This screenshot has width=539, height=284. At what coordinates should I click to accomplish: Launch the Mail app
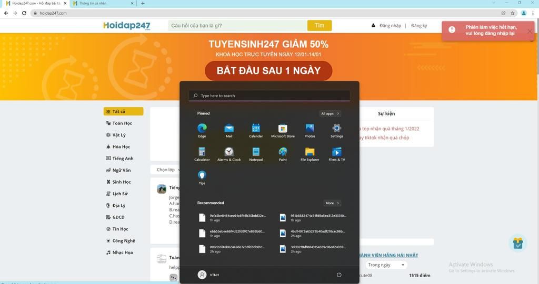229,131
